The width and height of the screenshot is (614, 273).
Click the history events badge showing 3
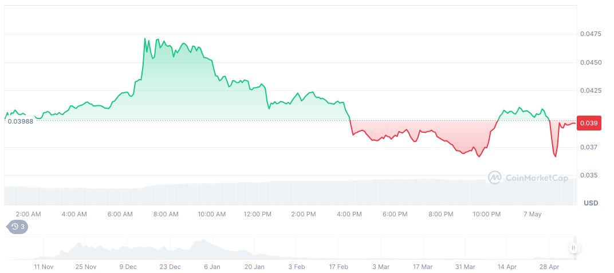pyautogui.click(x=17, y=227)
